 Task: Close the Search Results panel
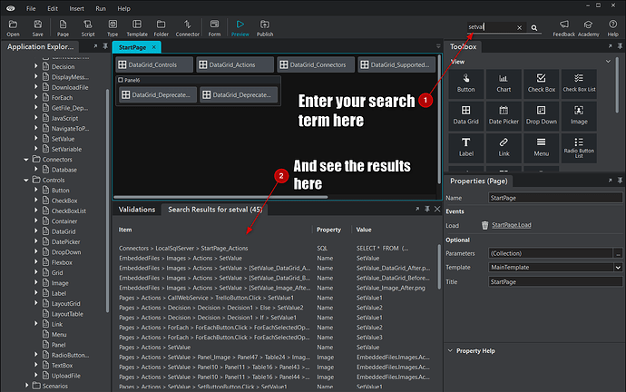point(437,209)
